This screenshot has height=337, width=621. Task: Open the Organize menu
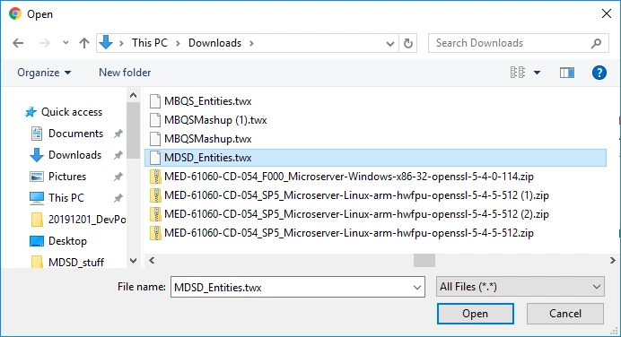(44, 73)
